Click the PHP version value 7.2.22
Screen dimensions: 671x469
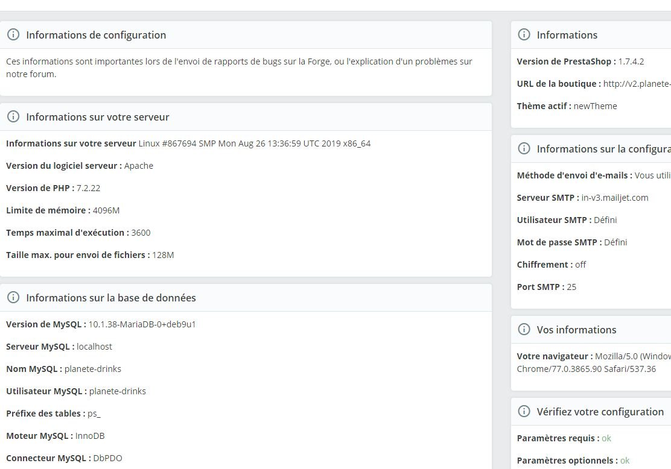point(88,188)
